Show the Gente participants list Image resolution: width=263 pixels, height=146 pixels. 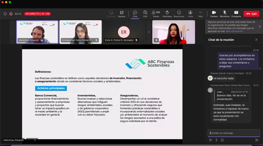click(156, 14)
